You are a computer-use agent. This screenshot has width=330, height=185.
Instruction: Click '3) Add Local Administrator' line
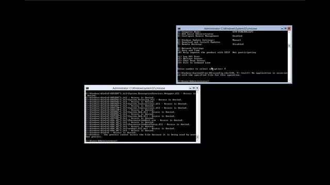[x=195, y=34]
